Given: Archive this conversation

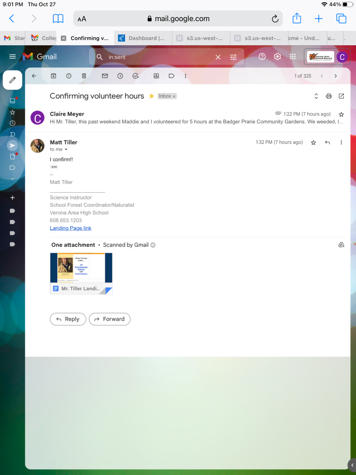Looking at the screenshot, I should click(53, 76).
